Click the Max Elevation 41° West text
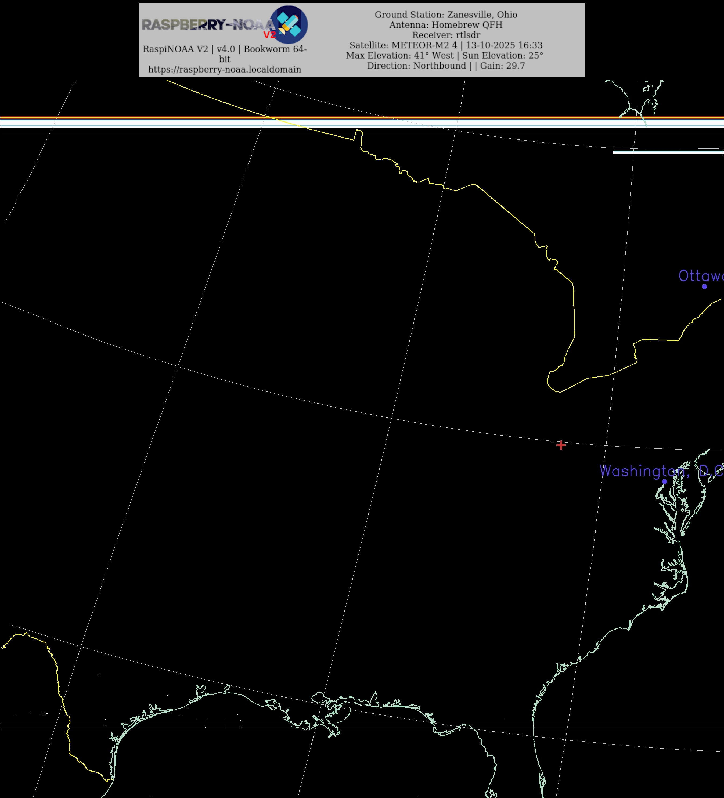The image size is (724, 798). point(400,55)
